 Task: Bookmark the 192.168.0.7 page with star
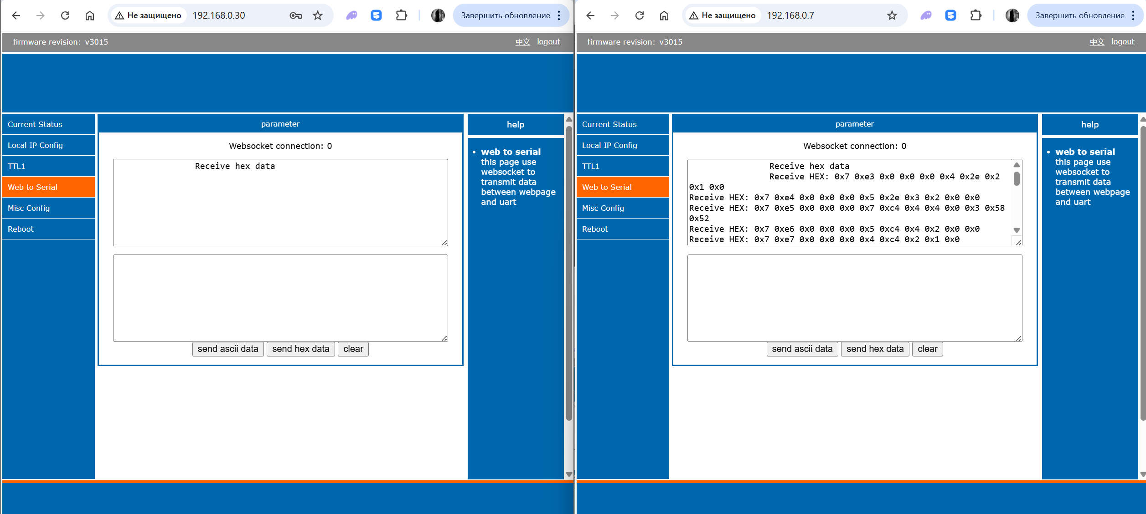tap(892, 15)
